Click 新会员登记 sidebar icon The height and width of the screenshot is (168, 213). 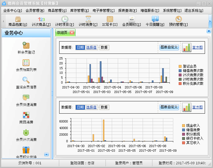(x=26, y=45)
